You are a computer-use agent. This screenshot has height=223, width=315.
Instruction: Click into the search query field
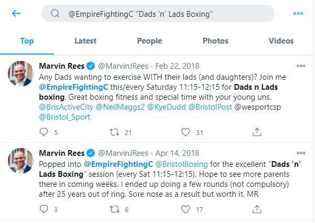(157, 14)
